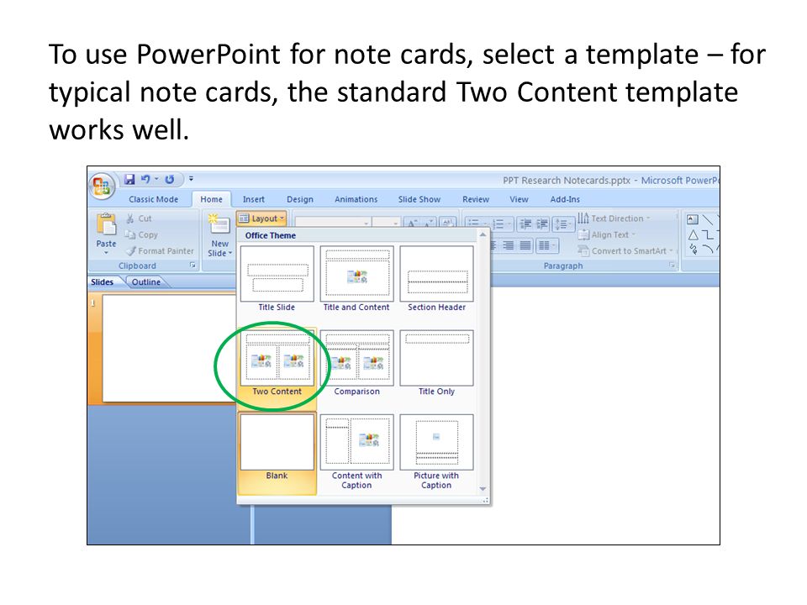Click Convert to SmartArt
The image size is (807, 605).
625,251
